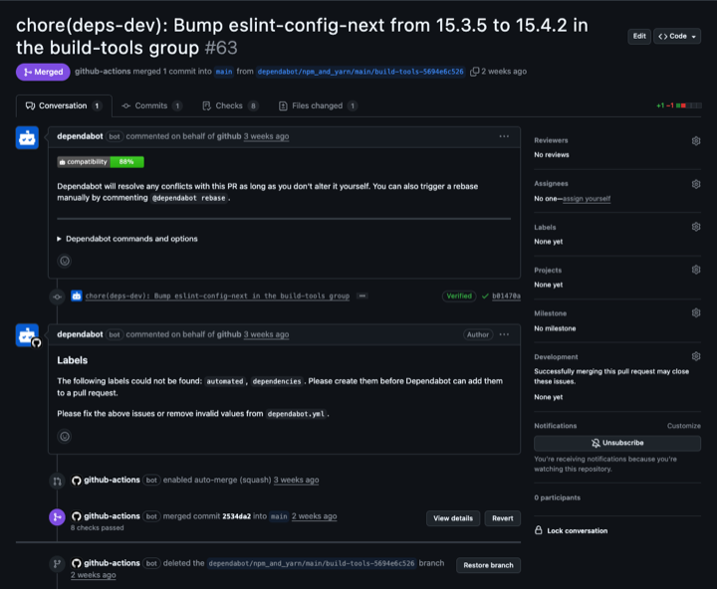Click the commit node icon in timeline
717x589 pixels.
(x=57, y=296)
